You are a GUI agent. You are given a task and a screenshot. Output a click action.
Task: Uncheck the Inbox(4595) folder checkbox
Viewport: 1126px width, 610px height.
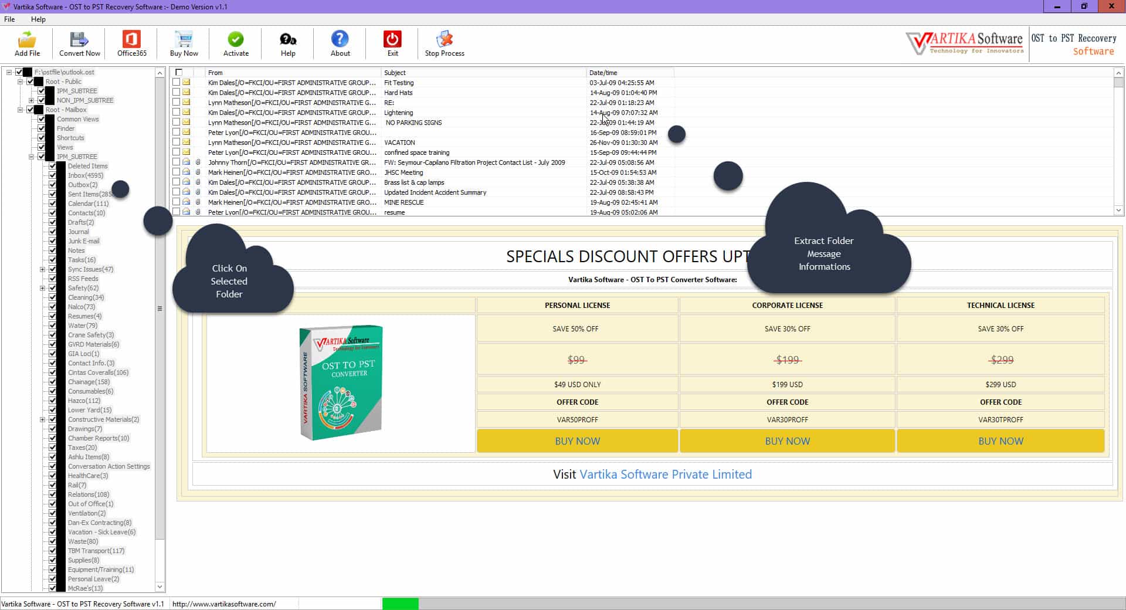point(53,175)
